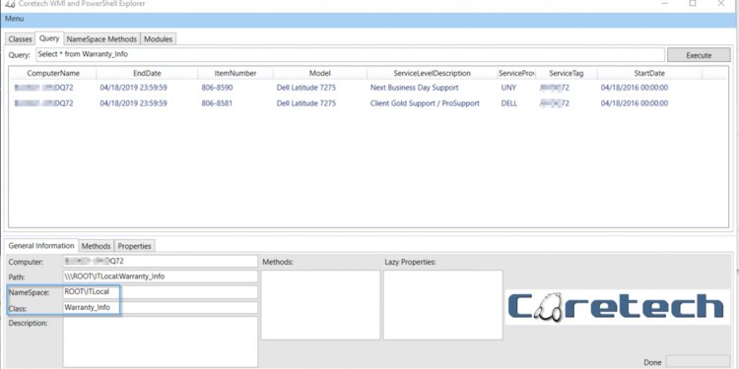Click Dell Latitude 7275 in 806-8581 row
This screenshot has width=739, height=369.
[306, 103]
